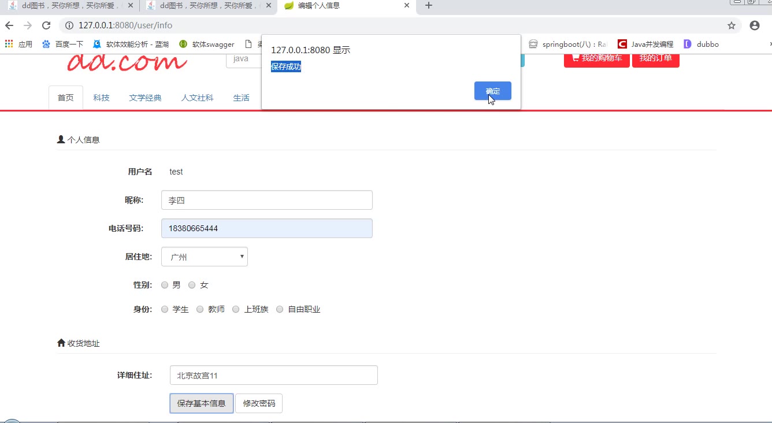This screenshot has height=423, width=772.
Task: Open the 生活 category tab
Action: coord(241,98)
